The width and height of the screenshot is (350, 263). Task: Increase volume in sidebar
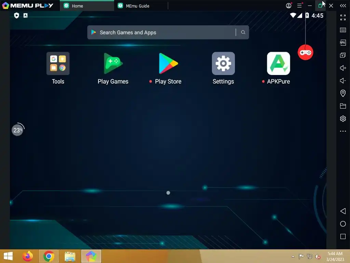pyautogui.click(x=343, y=68)
